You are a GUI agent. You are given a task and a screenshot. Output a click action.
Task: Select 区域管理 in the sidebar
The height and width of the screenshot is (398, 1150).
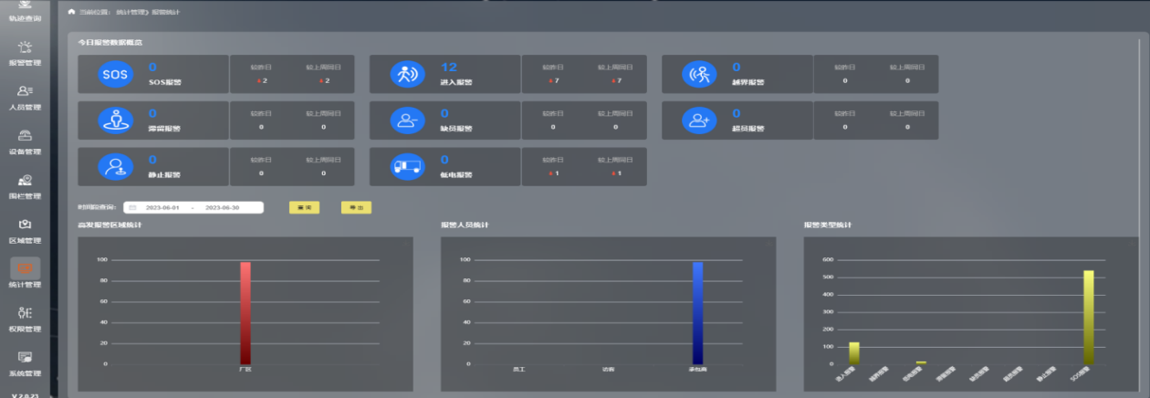coord(25,230)
